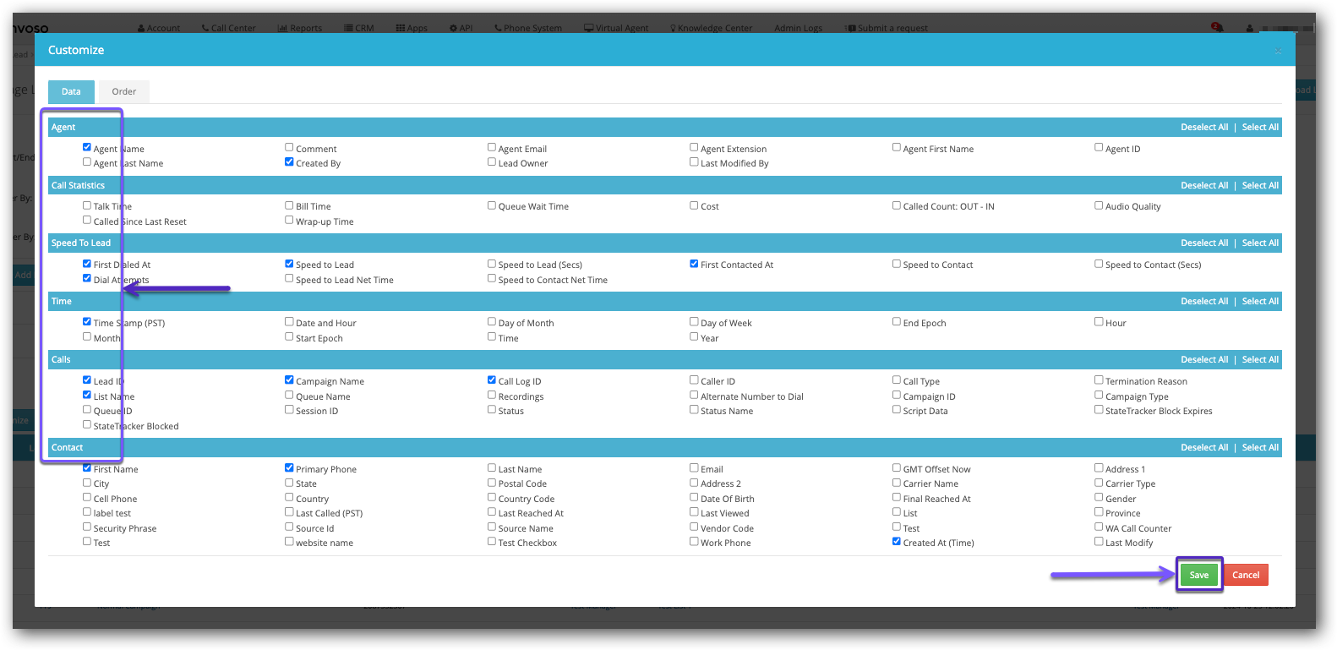Viewport: 1337px width, 650px height.
Task: Uncheck the Primary Phone checkbox
Action: (x=289, y=467)
